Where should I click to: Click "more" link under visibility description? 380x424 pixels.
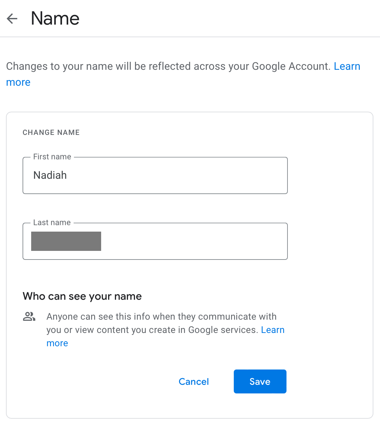pyautogui.click(x=57, y=343)
